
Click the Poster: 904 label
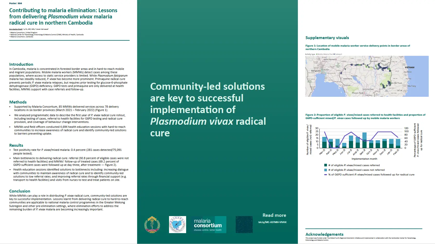(16, 3)
